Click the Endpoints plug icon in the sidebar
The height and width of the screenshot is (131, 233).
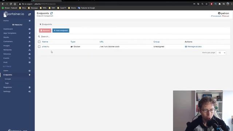[x=29, y=75]
